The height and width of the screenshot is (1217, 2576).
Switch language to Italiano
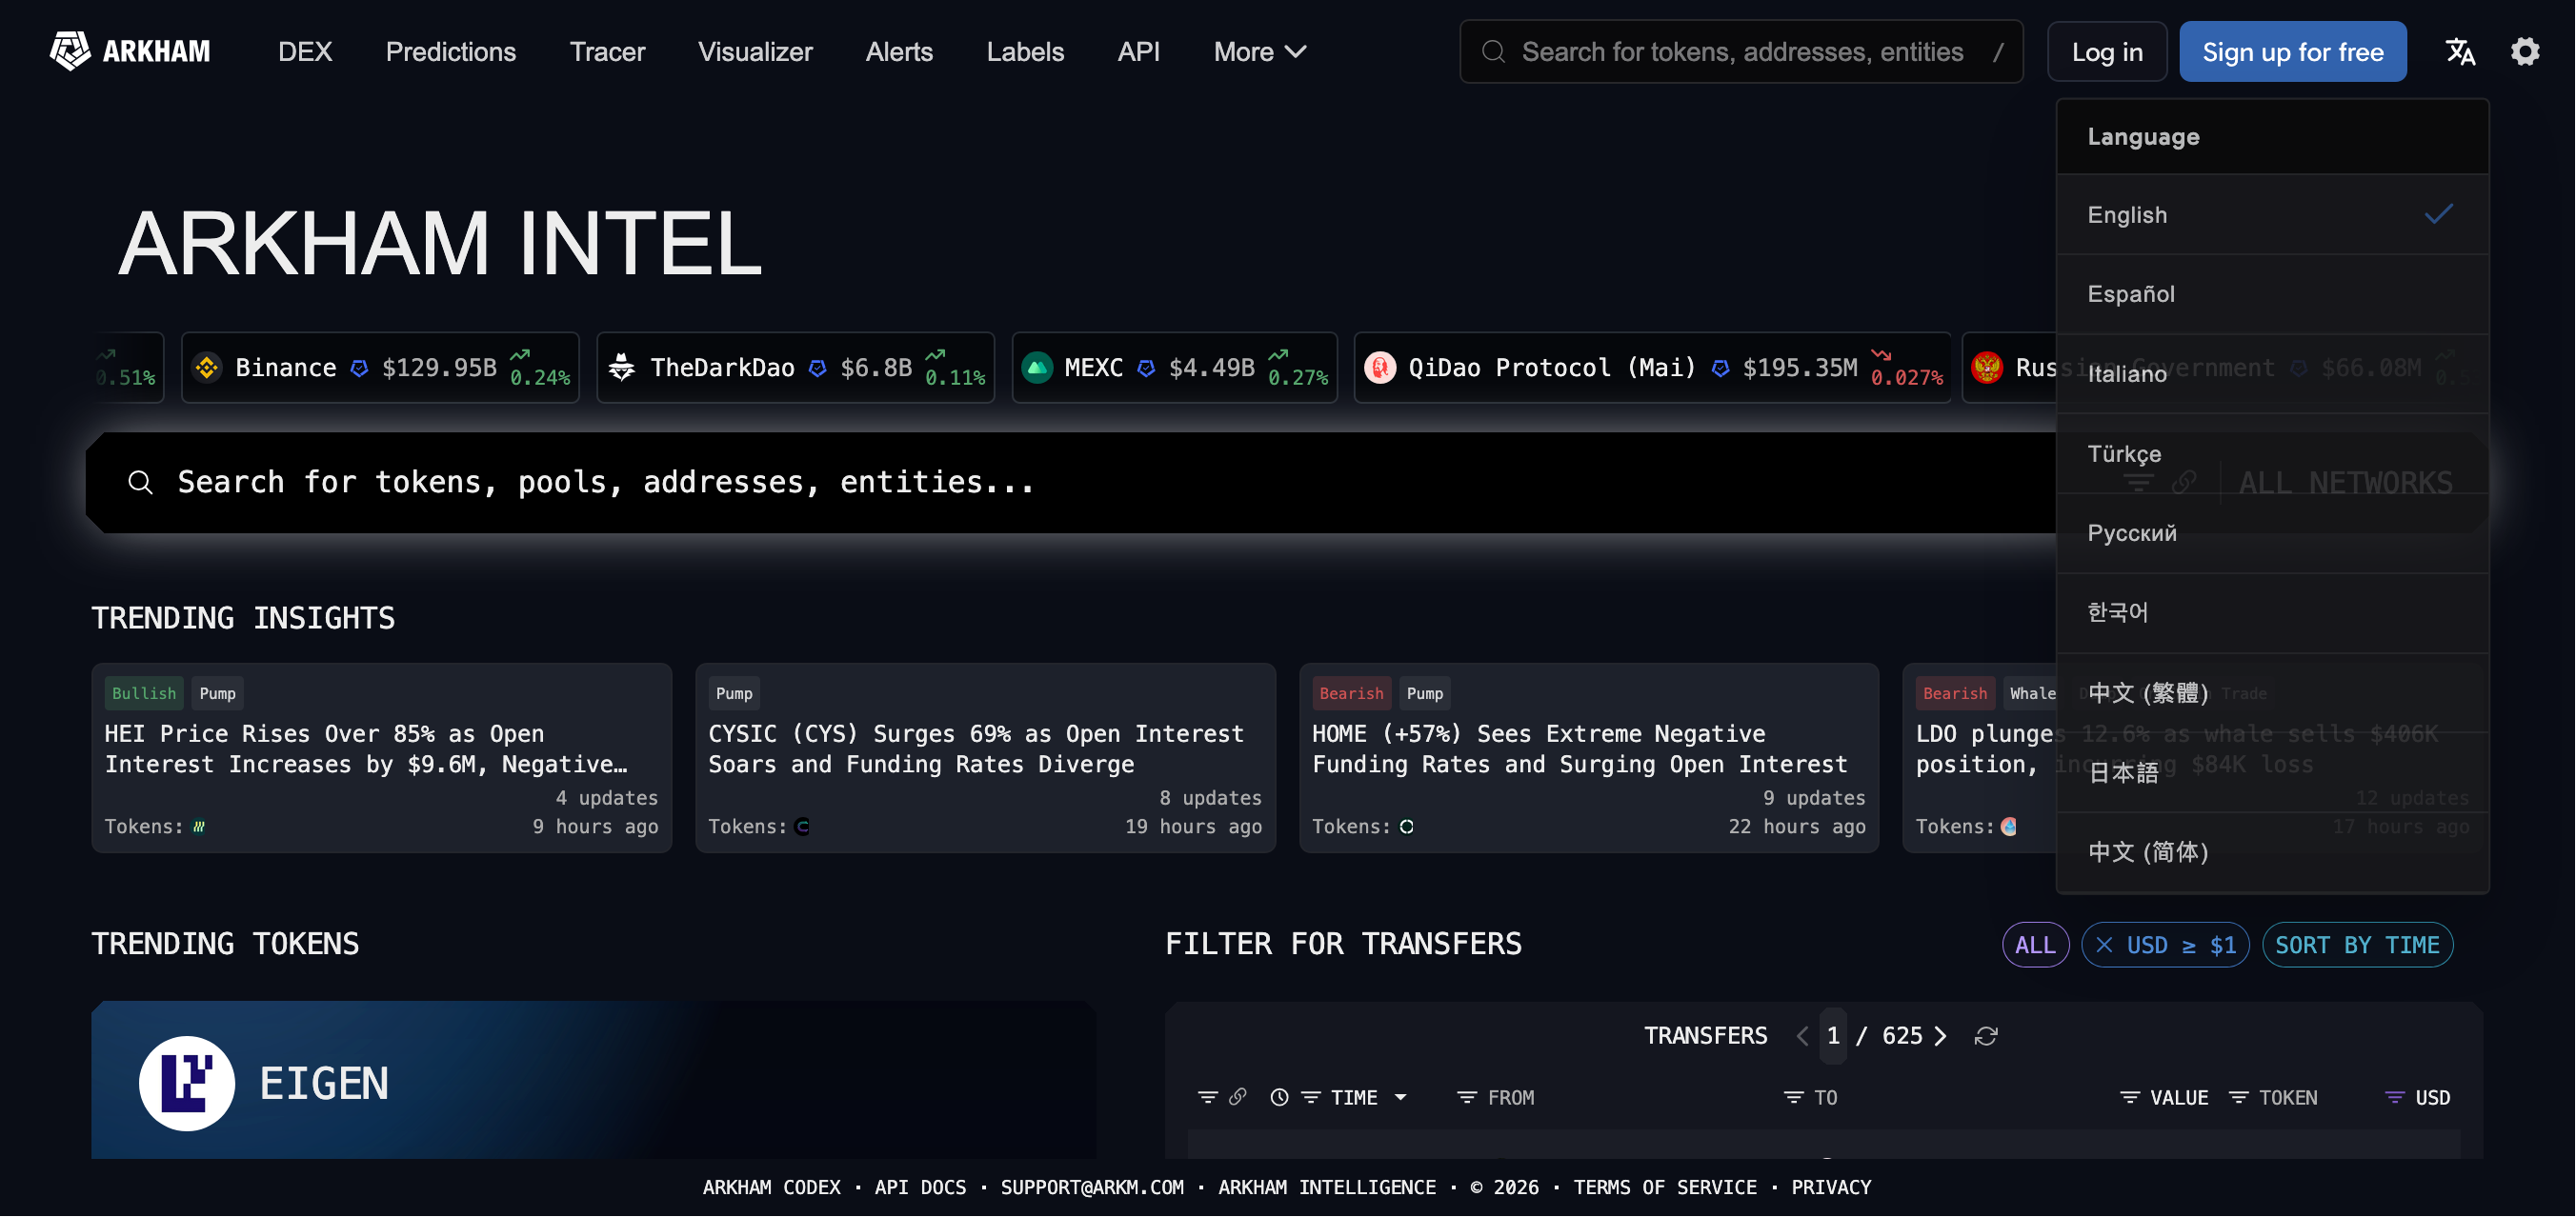[x=2272, y=373]
